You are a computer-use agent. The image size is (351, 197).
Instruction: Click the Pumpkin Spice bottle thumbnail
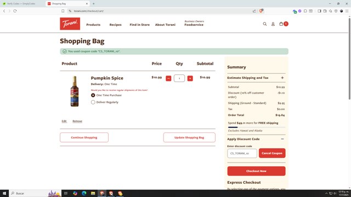click(75, 91)
